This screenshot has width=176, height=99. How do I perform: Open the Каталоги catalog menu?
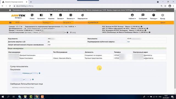pos(41,16)
